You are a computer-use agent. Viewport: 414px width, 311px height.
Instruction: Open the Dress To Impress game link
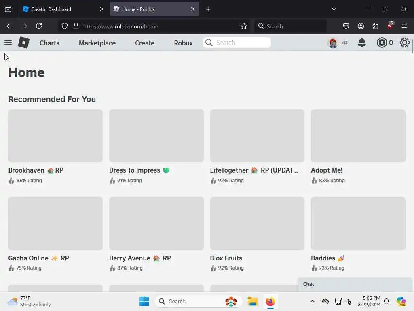(x=139, y=170)
